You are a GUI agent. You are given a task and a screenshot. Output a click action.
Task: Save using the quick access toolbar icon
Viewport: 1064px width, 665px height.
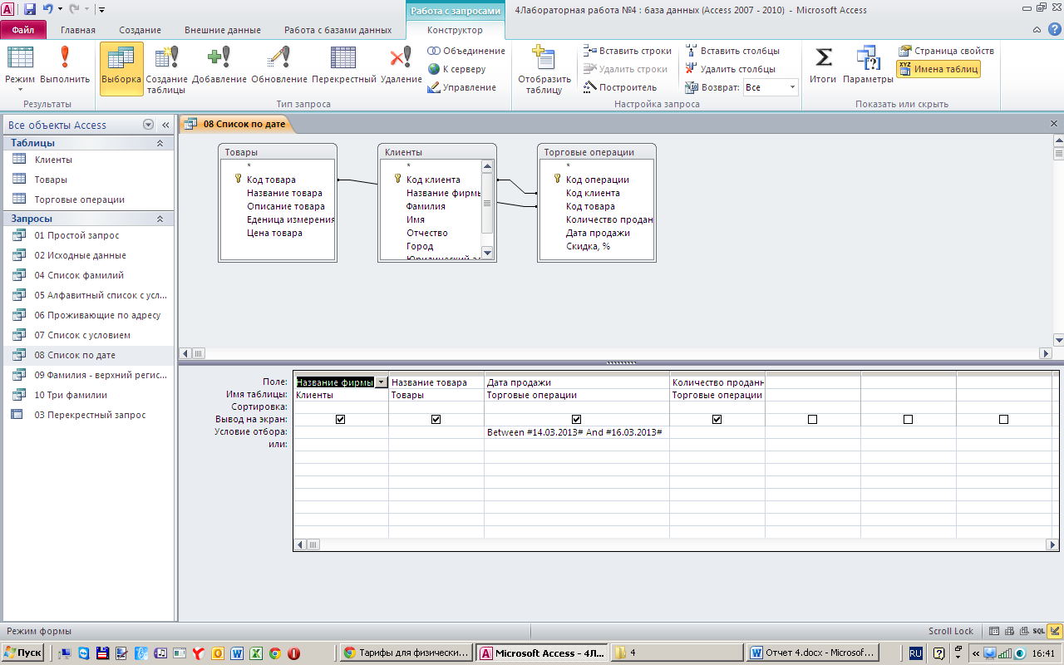pyautogui.click(x=30, y=10)
